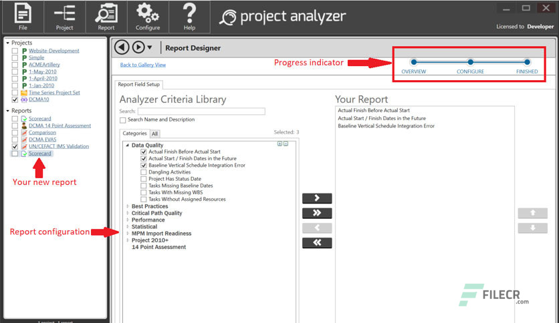
Task: Go forward with the right navigation arrow
Action: (x=138, y=47)
